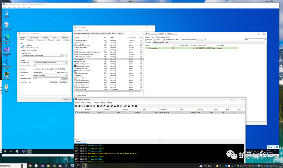The width and height of the screenshot is (283, 168).
Task: Click the chain link host file icon
Action: tap(126, 106)
